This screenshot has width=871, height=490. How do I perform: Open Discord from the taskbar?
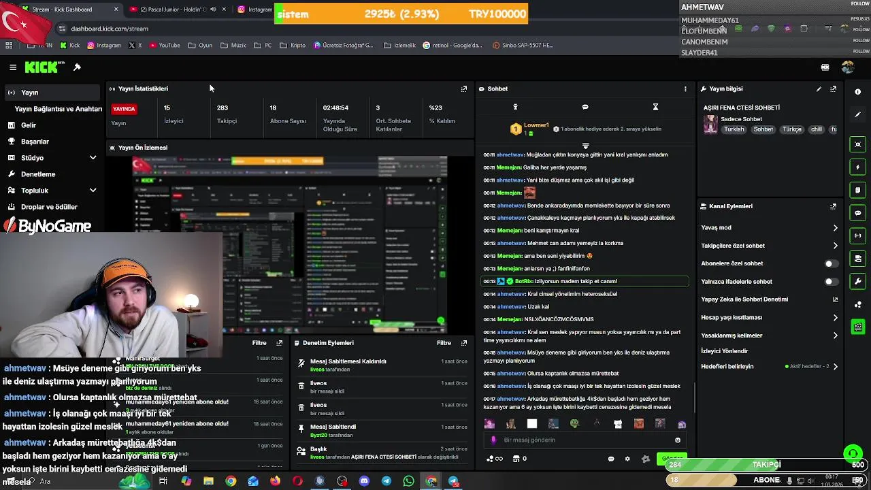(x=364, y=481)
